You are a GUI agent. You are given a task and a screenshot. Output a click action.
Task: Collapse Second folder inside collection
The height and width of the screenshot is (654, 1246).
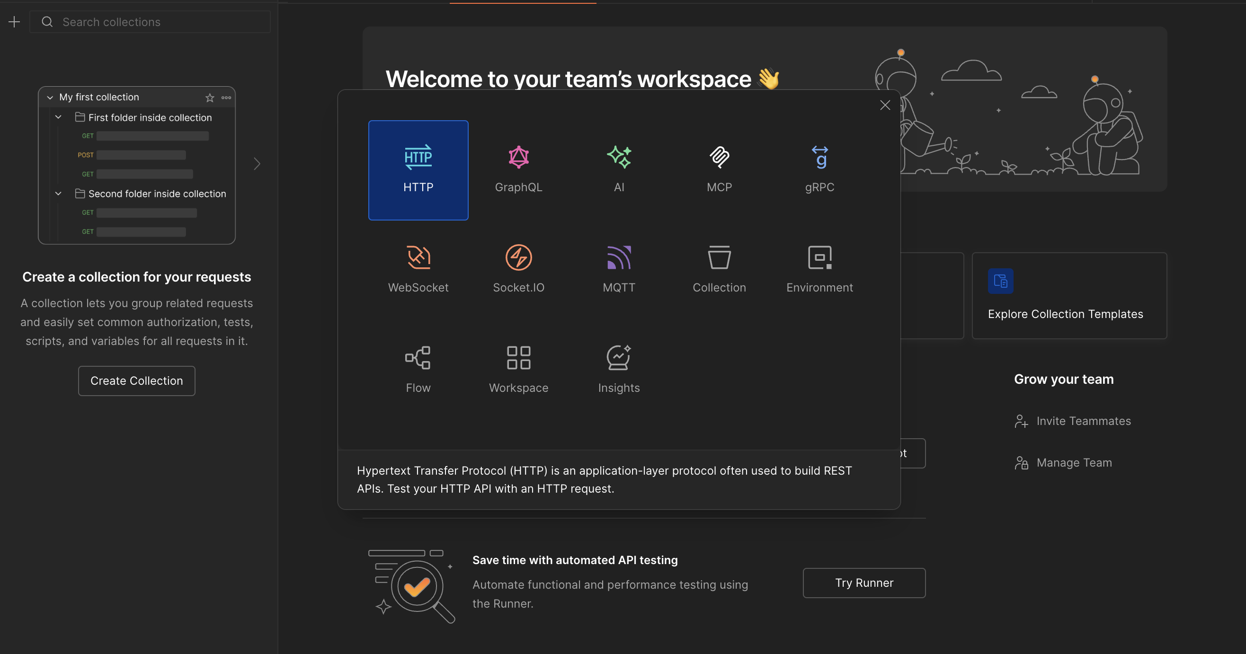59,194
